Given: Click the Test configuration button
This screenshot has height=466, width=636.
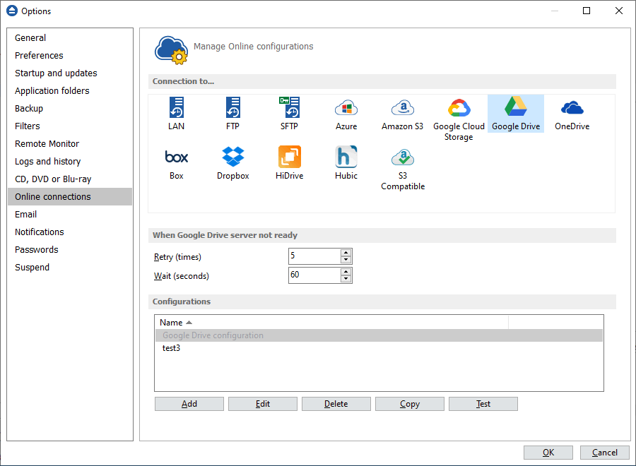Looking at the screenshot, I should tap(483, 404).
